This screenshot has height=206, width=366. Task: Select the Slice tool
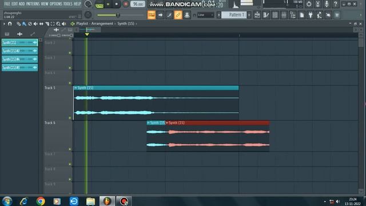tap(47, 24)
